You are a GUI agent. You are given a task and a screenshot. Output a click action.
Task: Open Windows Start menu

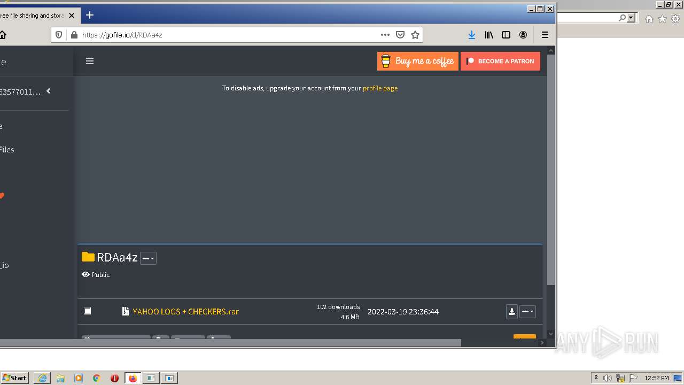(14, 378)
